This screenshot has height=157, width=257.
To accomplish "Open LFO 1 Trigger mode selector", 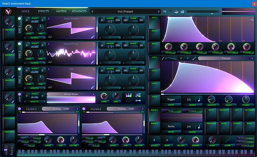I will 171,99.
